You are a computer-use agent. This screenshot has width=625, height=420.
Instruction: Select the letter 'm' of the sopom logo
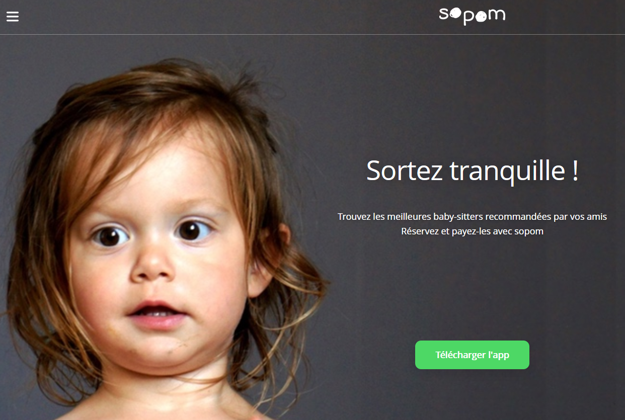click(x=497, y=15)
